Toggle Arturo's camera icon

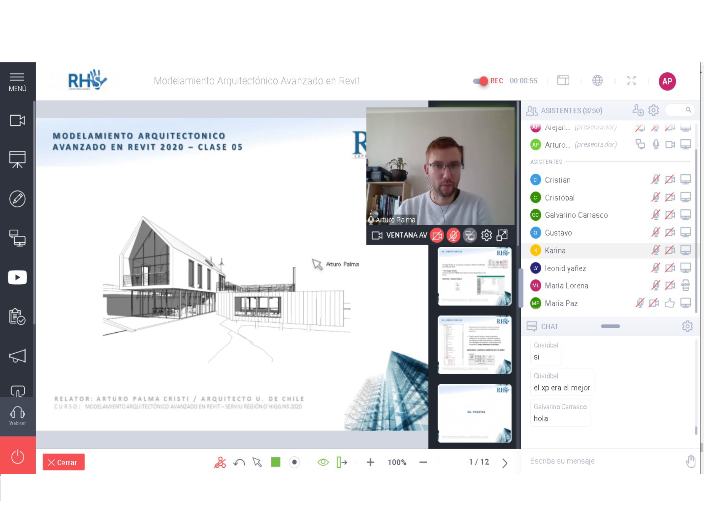pyautogui.click(x=670, y=145)
